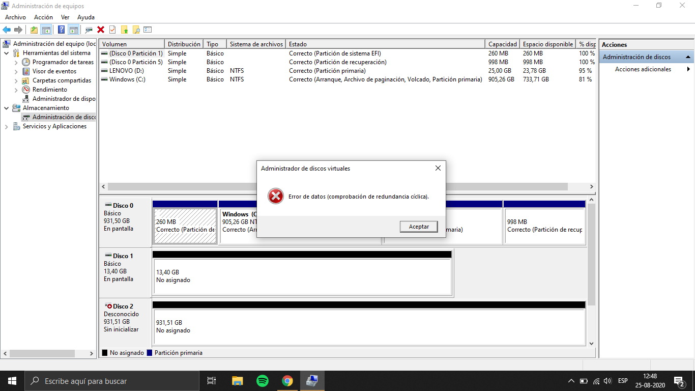695x391 pixels.
Task: Expand the Visor de eventos node
Action: tap(16, 71)
